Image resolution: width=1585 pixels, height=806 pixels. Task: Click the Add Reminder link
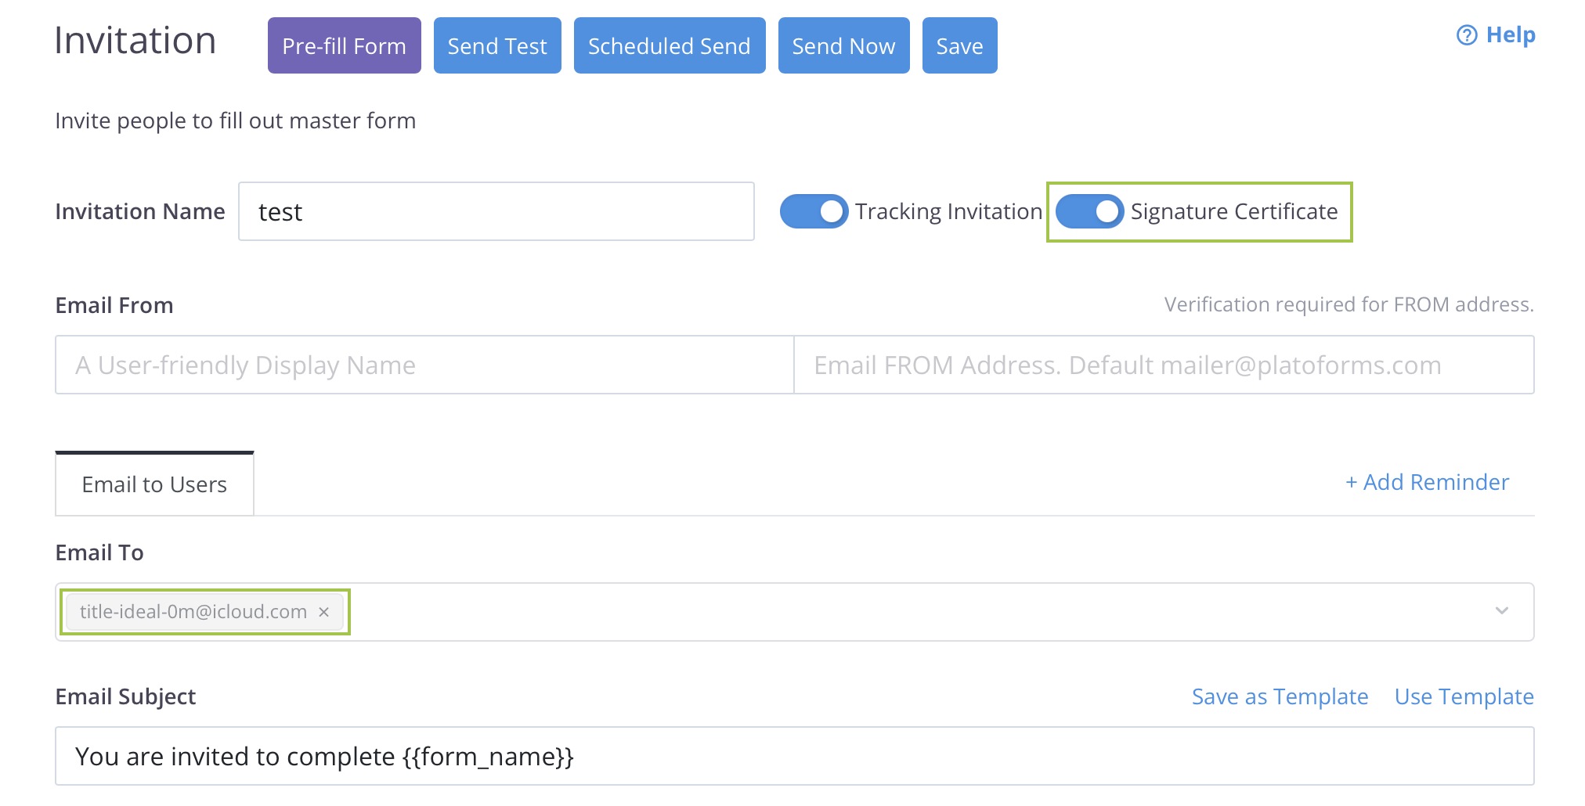(1427, 482)
